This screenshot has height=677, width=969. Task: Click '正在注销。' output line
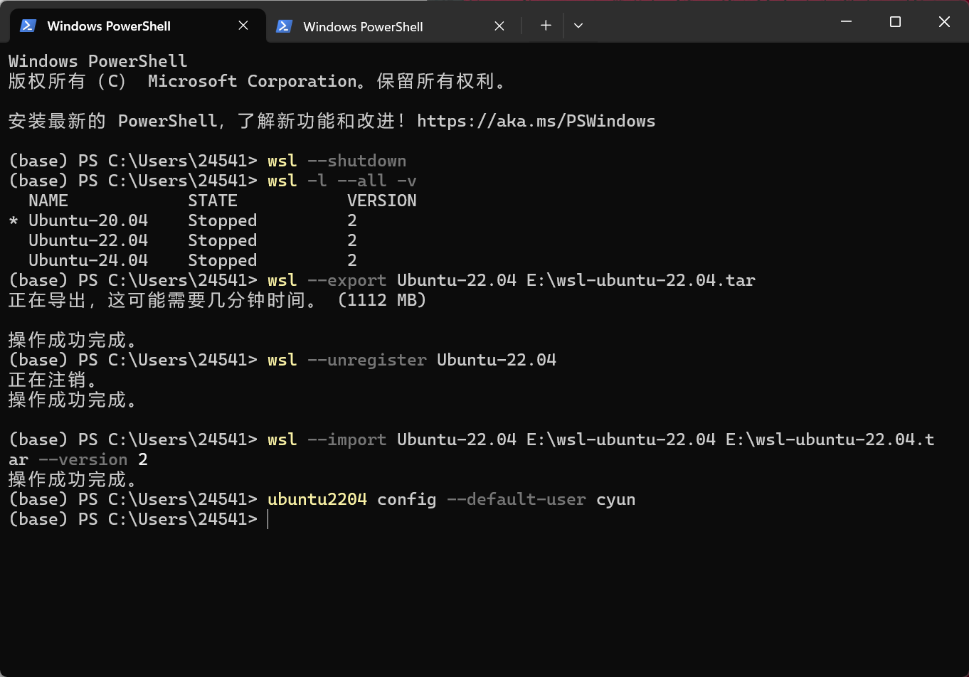[53, 380]
